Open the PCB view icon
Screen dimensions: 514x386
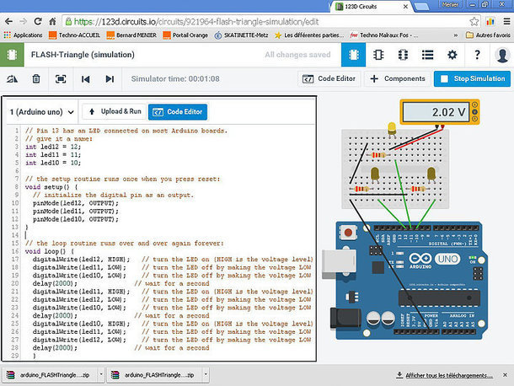pos(403,55)
